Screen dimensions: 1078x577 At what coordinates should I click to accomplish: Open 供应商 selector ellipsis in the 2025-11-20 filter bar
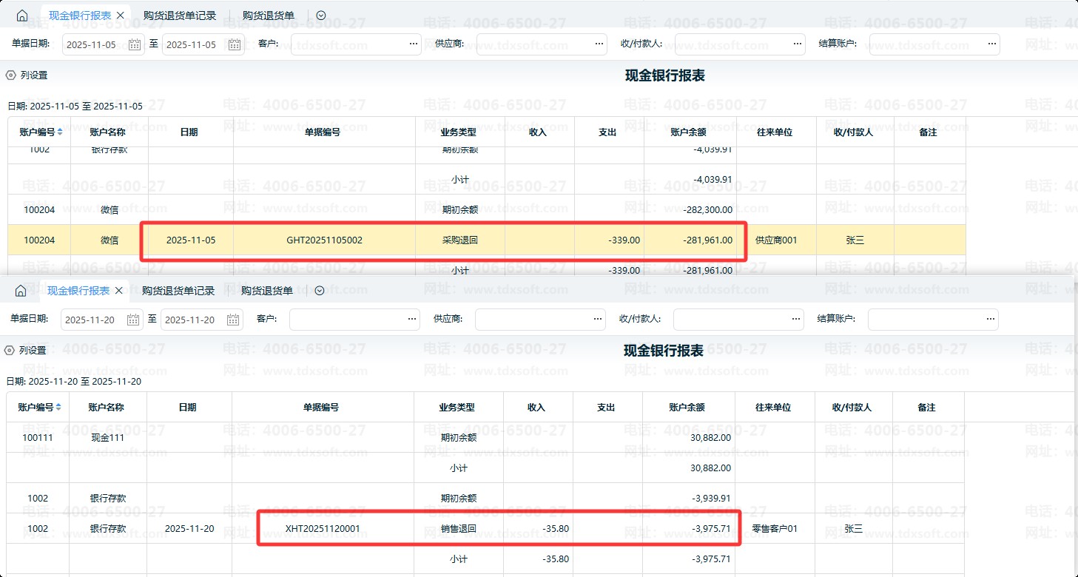(x=597, y=320)
